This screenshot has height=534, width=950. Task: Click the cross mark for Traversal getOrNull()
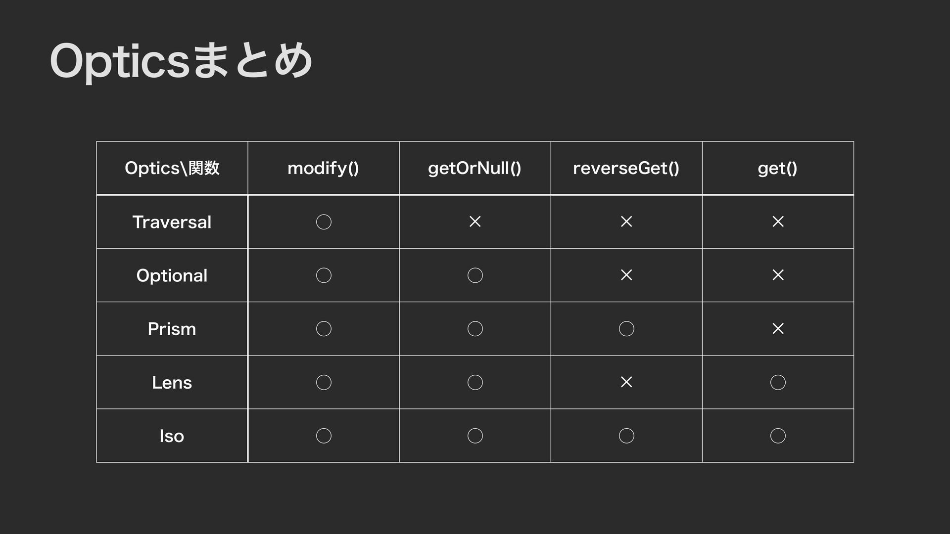coord(475,222)
